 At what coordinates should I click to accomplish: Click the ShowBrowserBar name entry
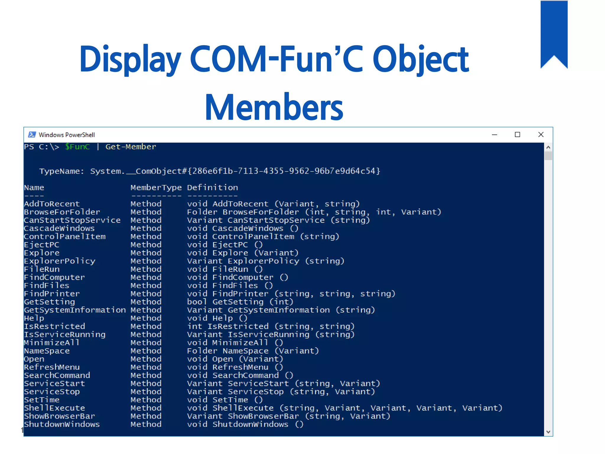(59, 416)
